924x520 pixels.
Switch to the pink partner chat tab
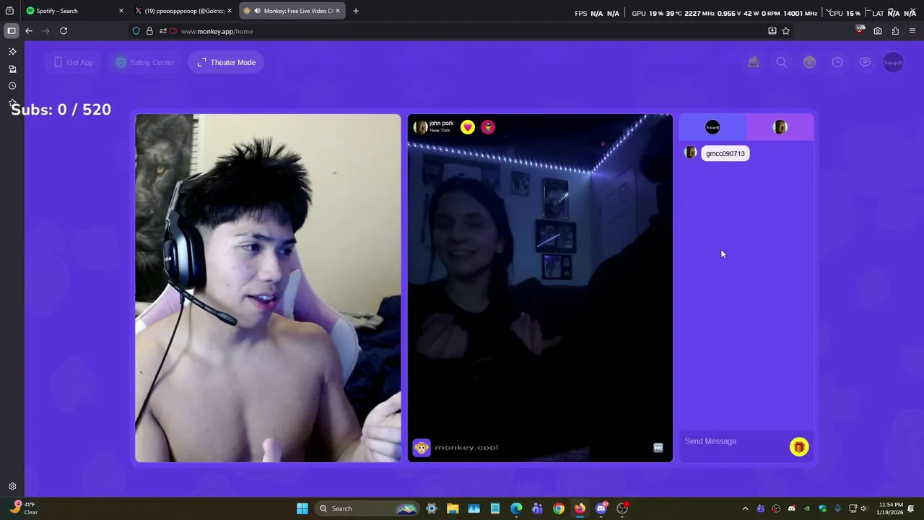[780, 127]
